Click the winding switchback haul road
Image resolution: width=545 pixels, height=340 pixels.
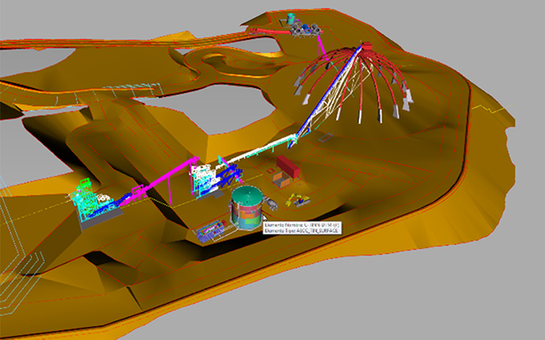[x=211, y=65]
